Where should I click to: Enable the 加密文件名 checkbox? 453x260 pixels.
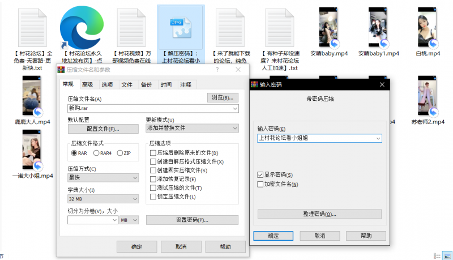tap(260, 184)
